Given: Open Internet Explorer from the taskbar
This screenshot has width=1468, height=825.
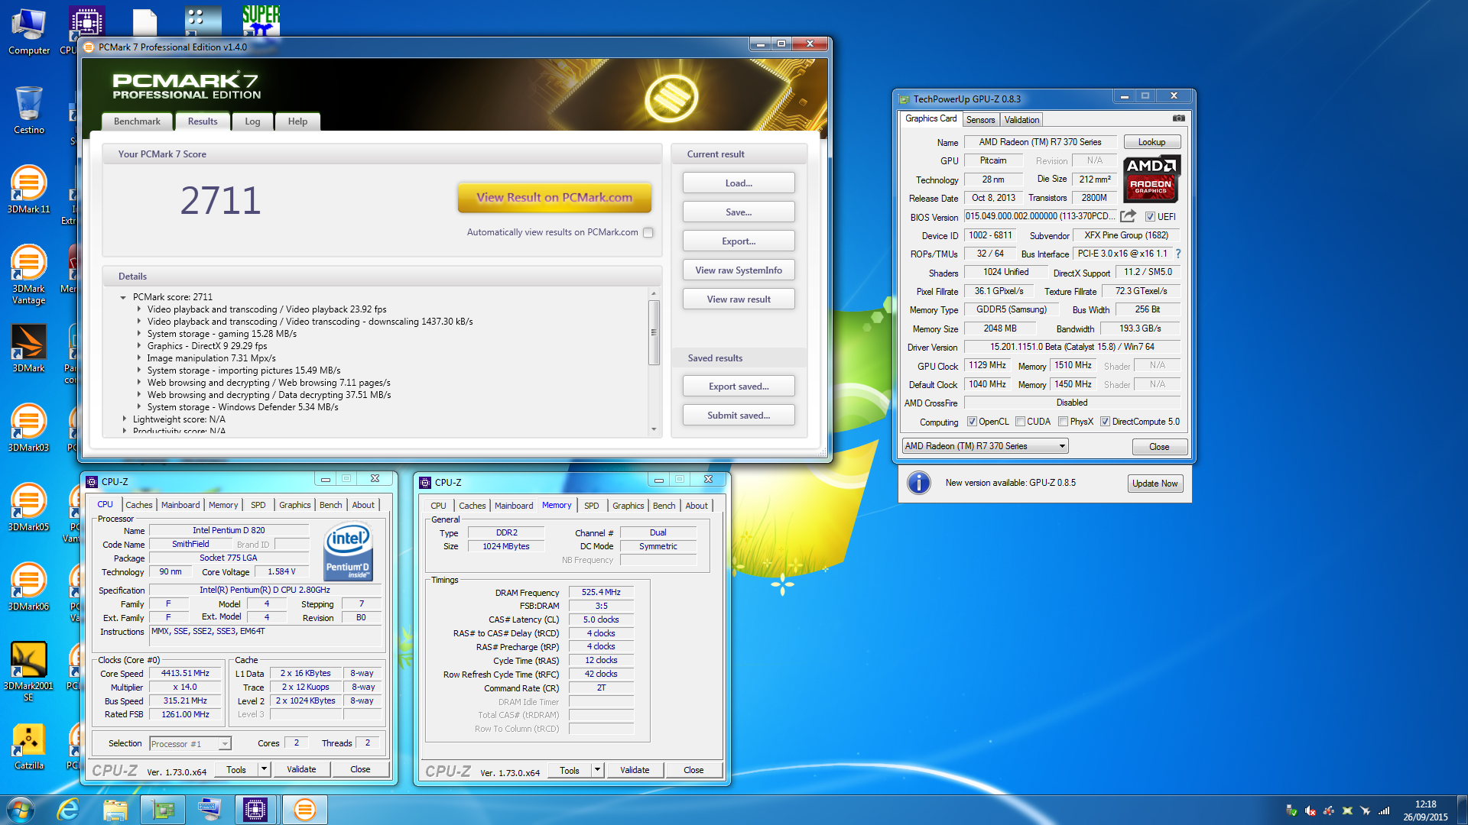Looking at the screenshot, I should tap(69, 810).
